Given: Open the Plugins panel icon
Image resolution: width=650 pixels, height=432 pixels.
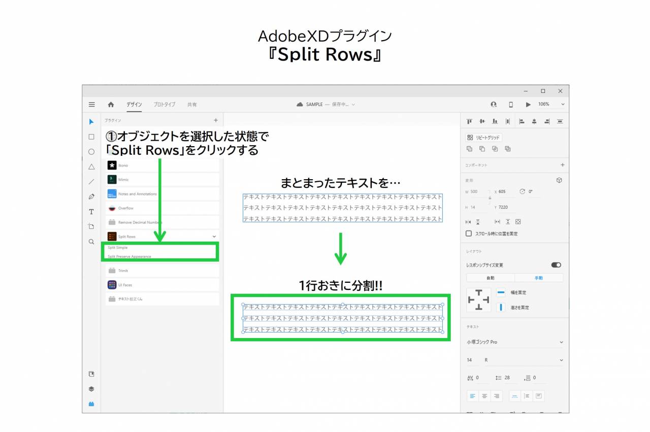Looking at the screenshot, I should pos(91,404).
